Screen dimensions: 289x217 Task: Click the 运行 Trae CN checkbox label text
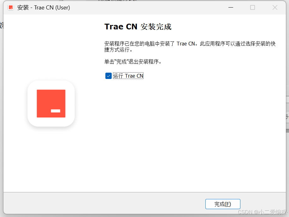128,76
